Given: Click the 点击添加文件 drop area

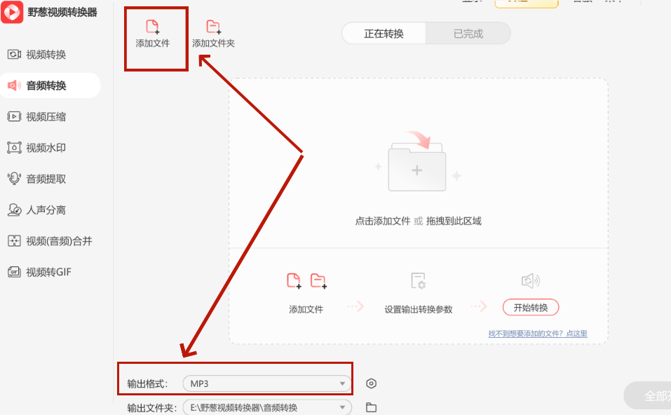Looking at the screenshot, I should click(x=417, y=168).
